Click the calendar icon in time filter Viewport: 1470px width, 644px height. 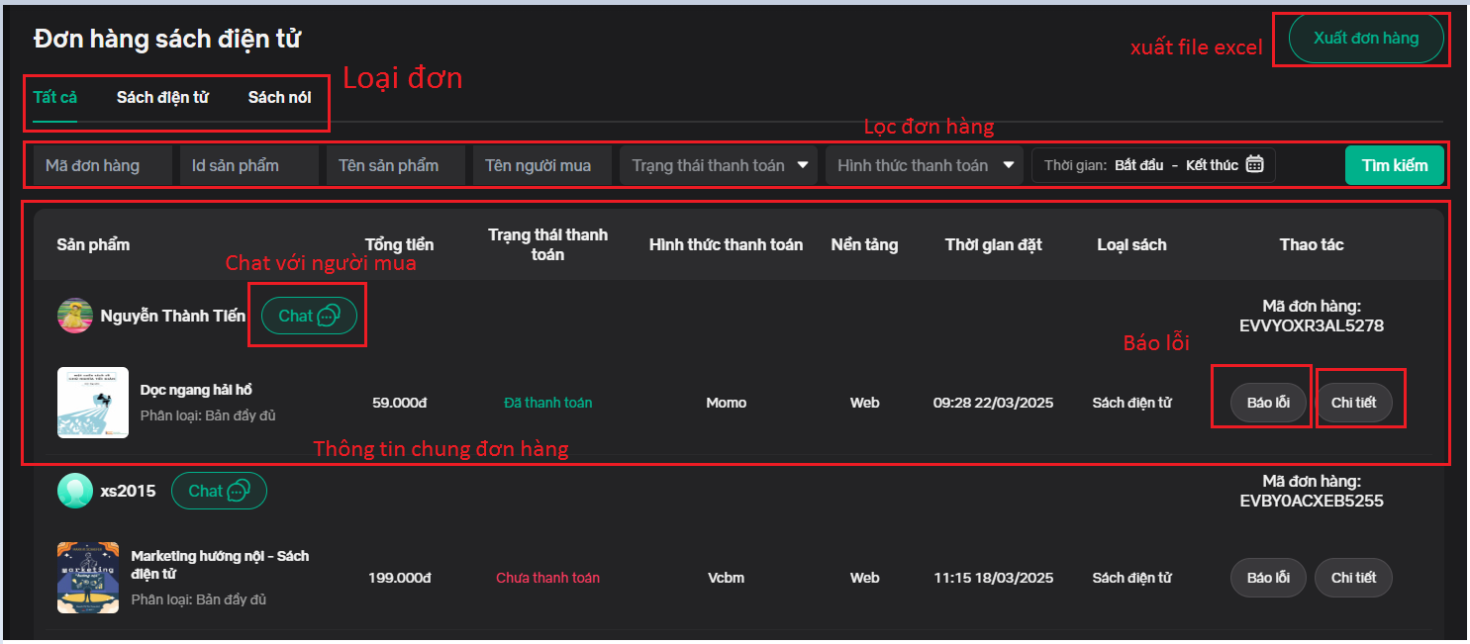pyautogui.click(x=1254, y=165)
